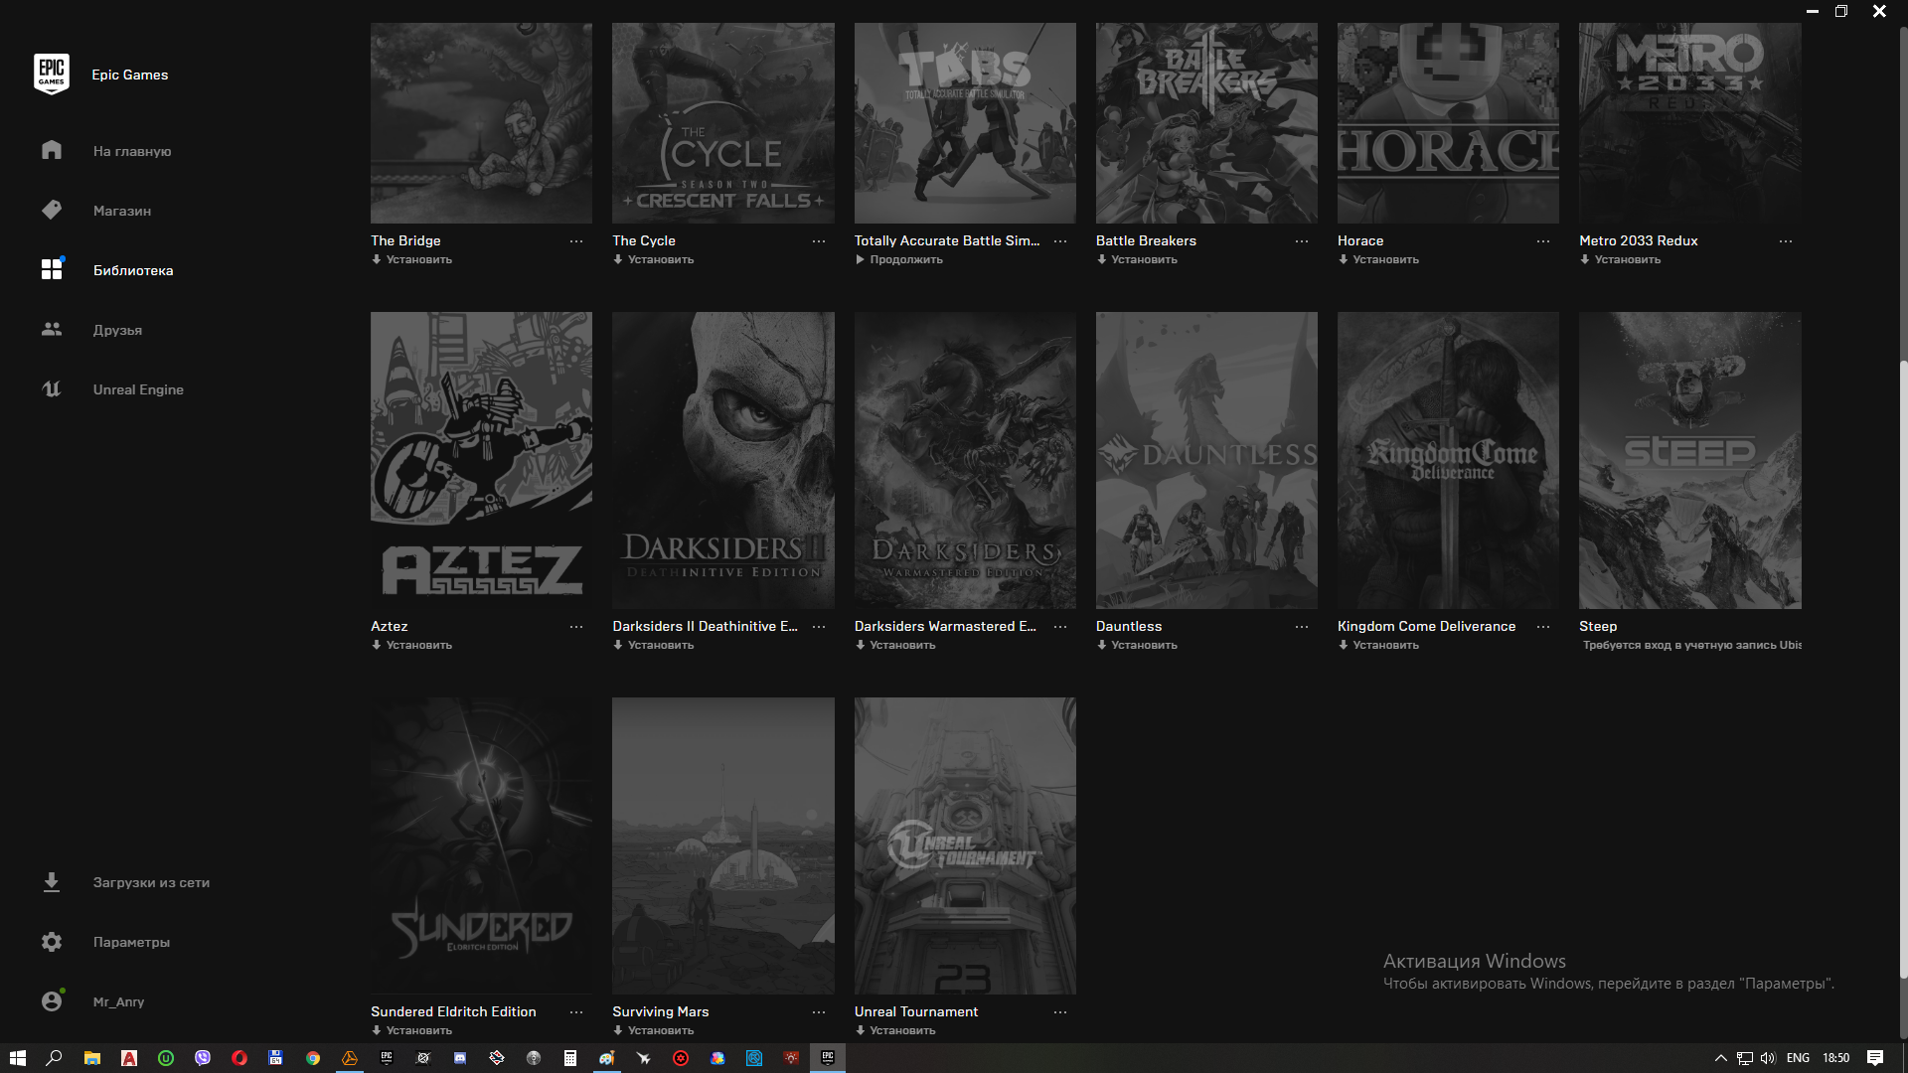Screen dimensions: 1908x1073
Task: Open File Explorer from the taskbar
Action: click(91, 1058)
